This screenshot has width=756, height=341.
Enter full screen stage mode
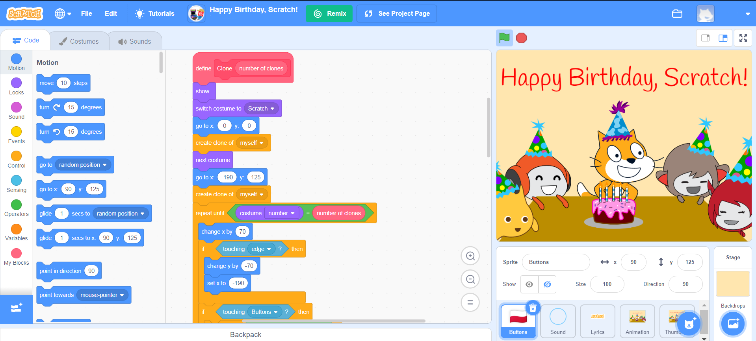tap(743, 38)
